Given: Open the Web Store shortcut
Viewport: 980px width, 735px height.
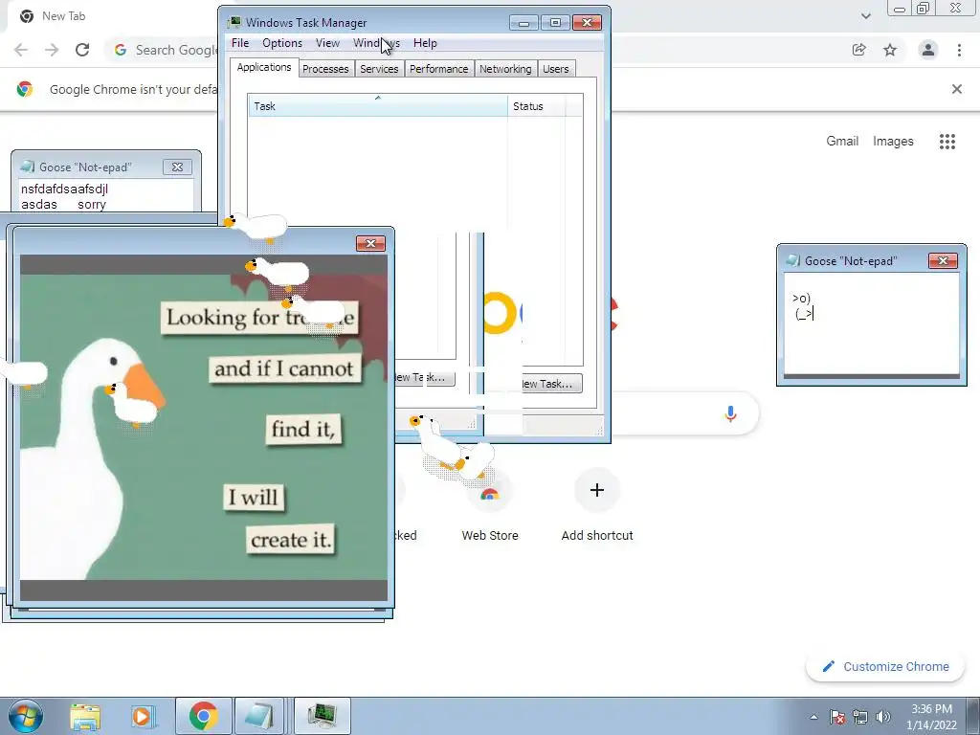Looking at the screenshot, I should [x=490, y=505].
